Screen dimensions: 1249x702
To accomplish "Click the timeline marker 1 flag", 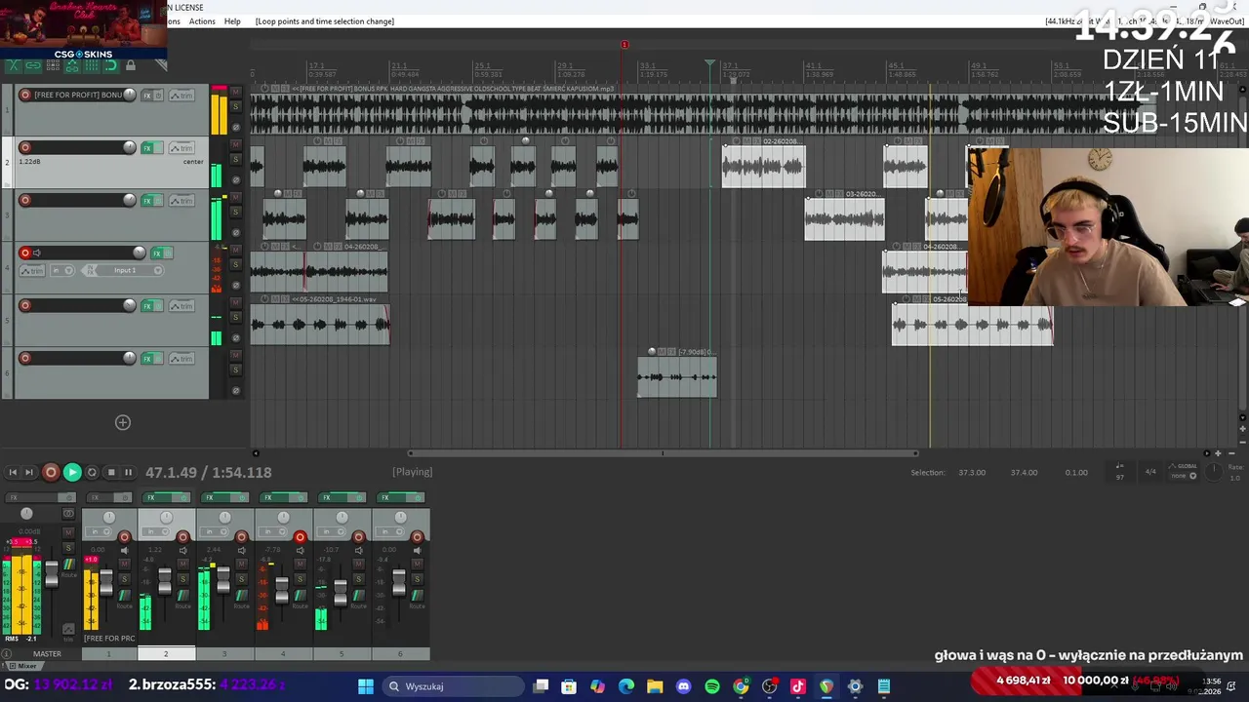I will click(624, 44).
